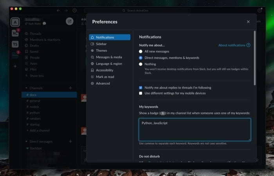Open the history clock icon
Screen dimensions: 274x176
[75, 11]
